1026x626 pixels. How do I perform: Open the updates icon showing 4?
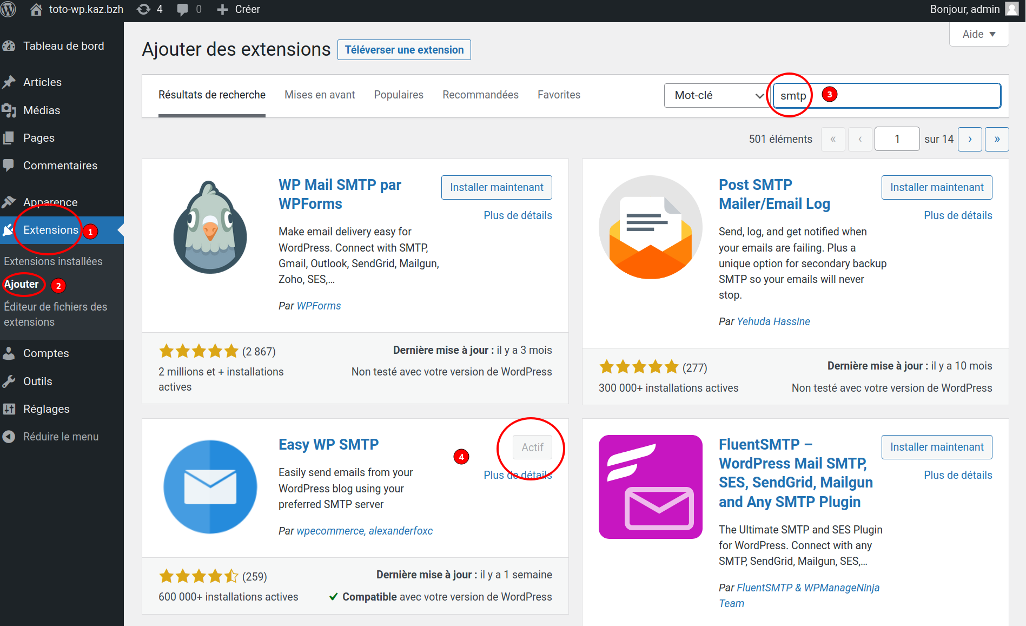[x=150, y=9]
